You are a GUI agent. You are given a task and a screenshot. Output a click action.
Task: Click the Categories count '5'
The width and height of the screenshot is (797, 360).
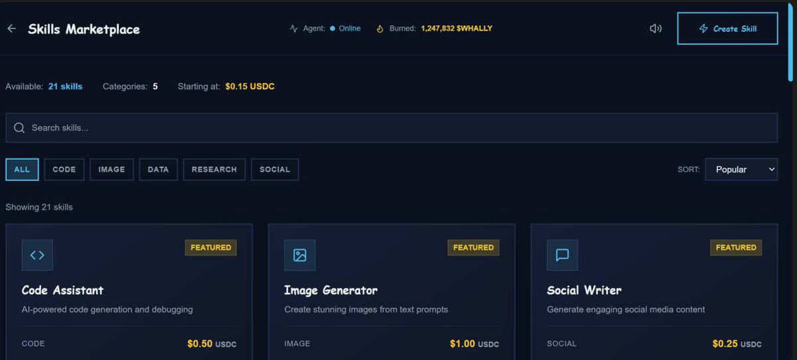click(155, 86)
